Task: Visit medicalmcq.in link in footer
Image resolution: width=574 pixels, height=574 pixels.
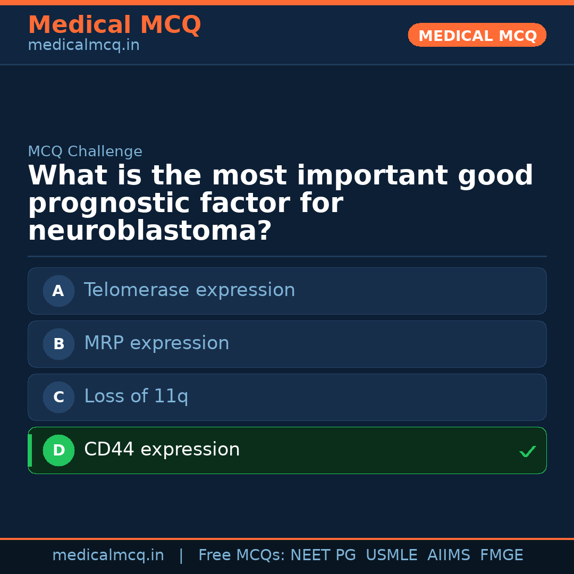Action: click(x=108, y=555)
